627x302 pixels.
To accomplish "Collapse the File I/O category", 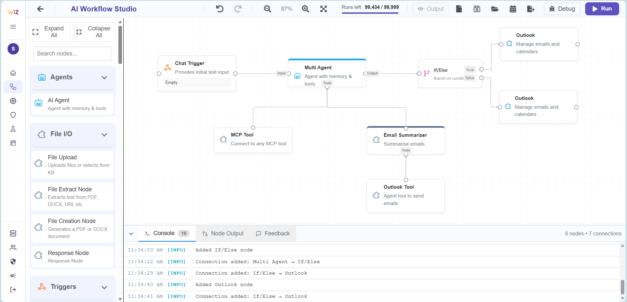I will coord(104,135).
